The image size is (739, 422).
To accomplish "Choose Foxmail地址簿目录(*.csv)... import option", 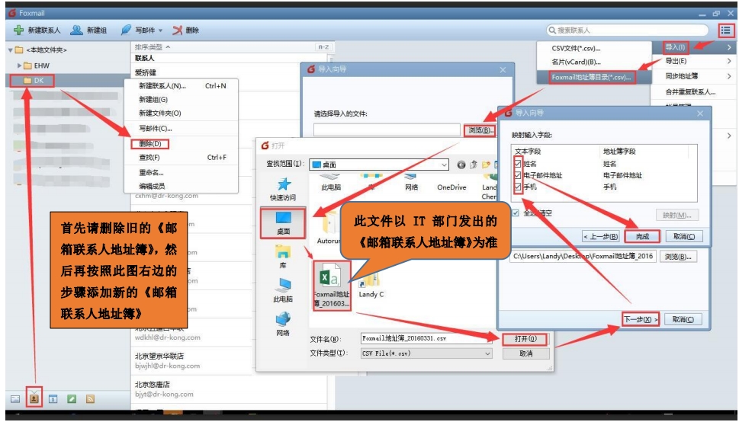I will [x=592, y=77].
